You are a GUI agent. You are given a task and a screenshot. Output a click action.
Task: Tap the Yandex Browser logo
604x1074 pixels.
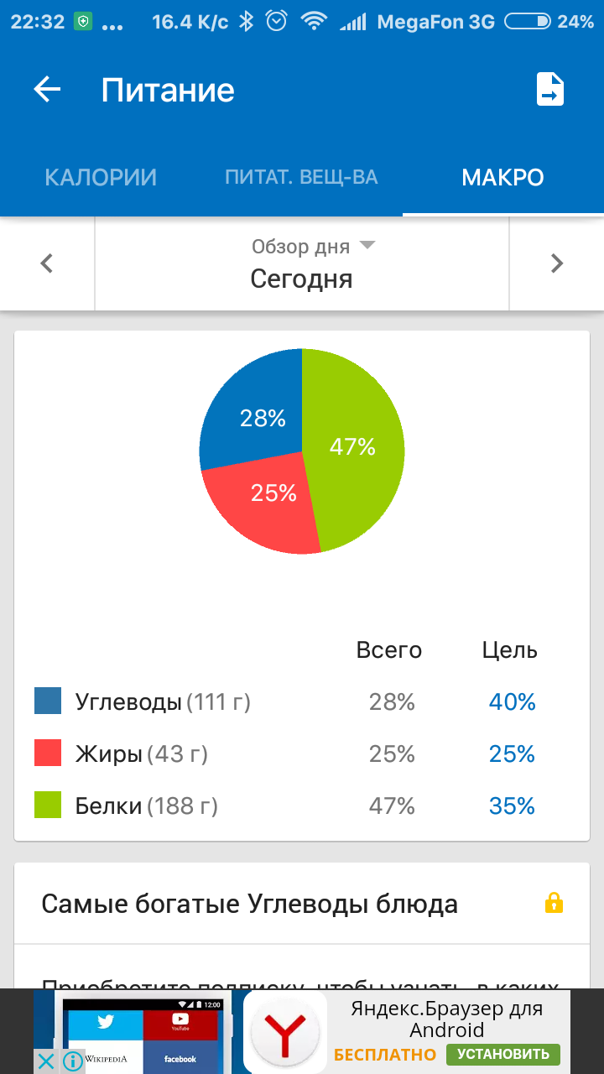point(286,1032)
